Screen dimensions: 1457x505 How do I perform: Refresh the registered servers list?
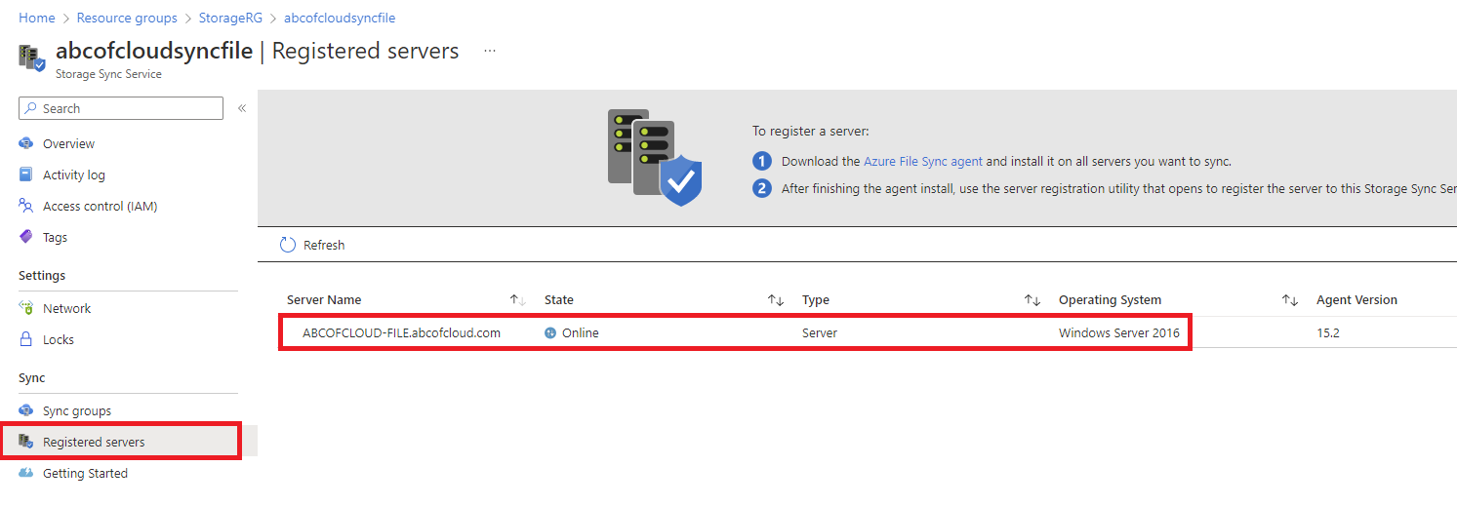312,245
